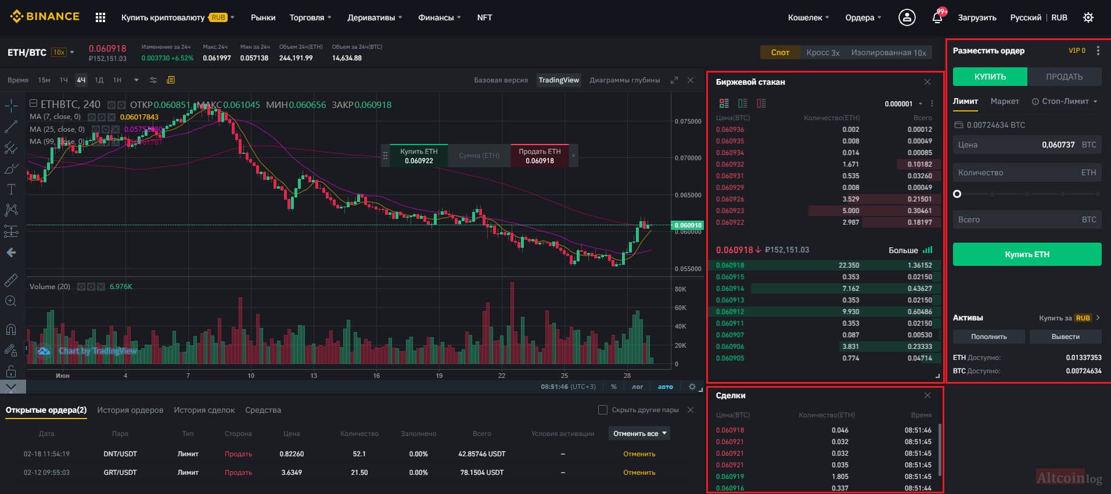Show combined buy and sell order book view
Screen dimensions: 1111x494
tap(724, 103)
